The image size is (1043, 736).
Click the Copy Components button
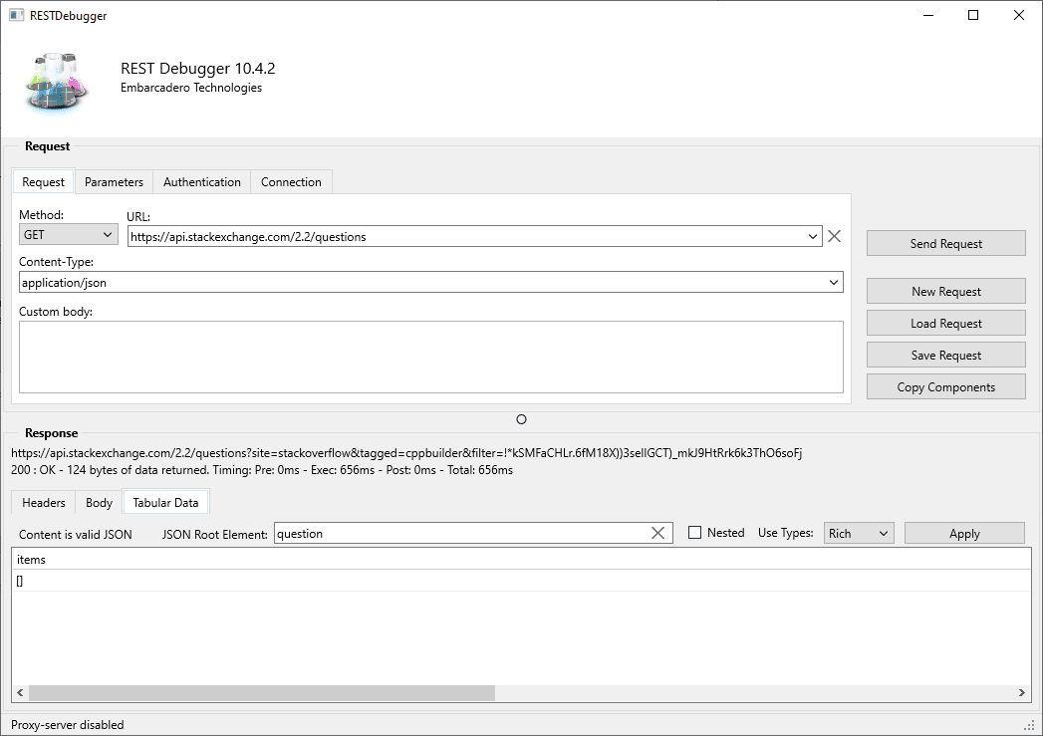946,387
